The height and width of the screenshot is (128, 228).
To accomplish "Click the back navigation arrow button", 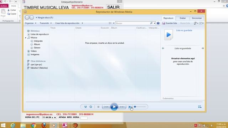I will point(27,17).
